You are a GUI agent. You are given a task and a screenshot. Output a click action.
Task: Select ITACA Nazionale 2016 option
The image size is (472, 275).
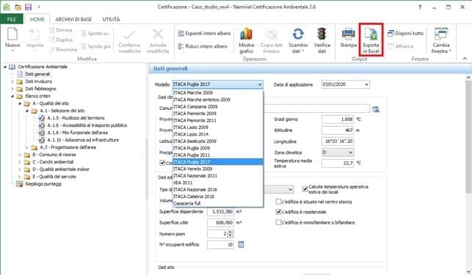click(217, 189)
